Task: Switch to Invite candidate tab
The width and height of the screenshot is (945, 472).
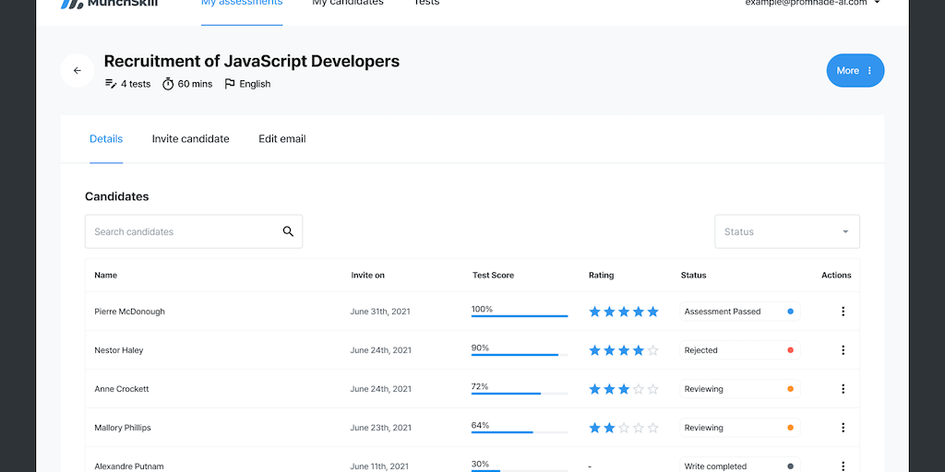Action: click(x=190, y=139)
